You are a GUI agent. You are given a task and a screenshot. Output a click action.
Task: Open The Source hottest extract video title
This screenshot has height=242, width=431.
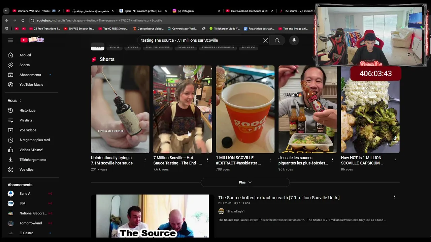tap(279, 198)
